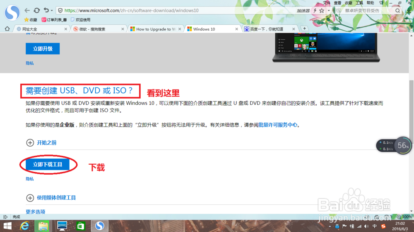Click the 56% network speed floating widget
This screenshot has height=232, width=414.
pos(394,146)
